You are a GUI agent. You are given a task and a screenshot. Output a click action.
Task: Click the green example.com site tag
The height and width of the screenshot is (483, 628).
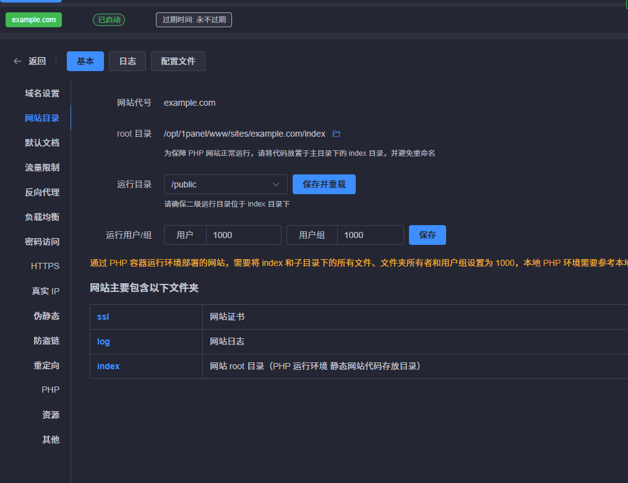click(34, 20)
